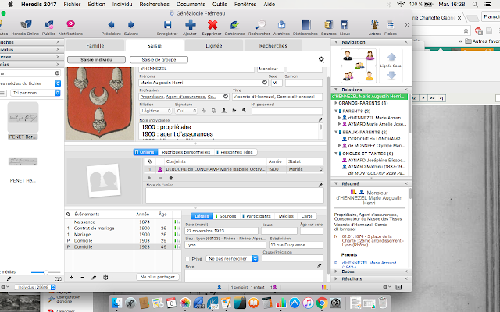Run the Cohérence check tool
Screen dimensions: 500x312
pos(235,27)
